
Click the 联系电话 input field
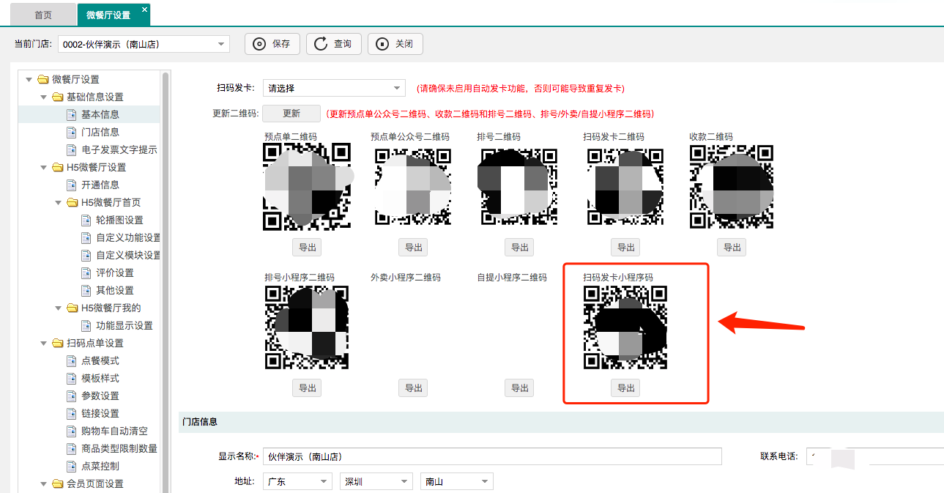coord(875,456)
